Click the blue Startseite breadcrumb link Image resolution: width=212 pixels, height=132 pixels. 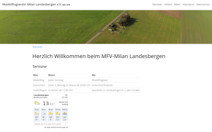click(x=37, y=47)
